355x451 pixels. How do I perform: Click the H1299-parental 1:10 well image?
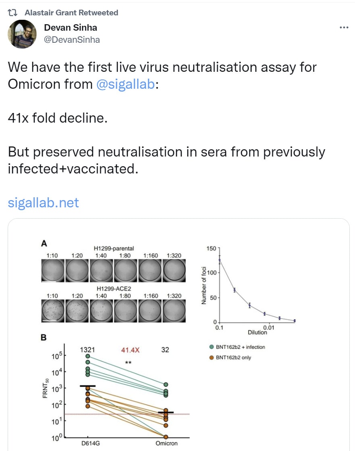click(x=53, y=270)
